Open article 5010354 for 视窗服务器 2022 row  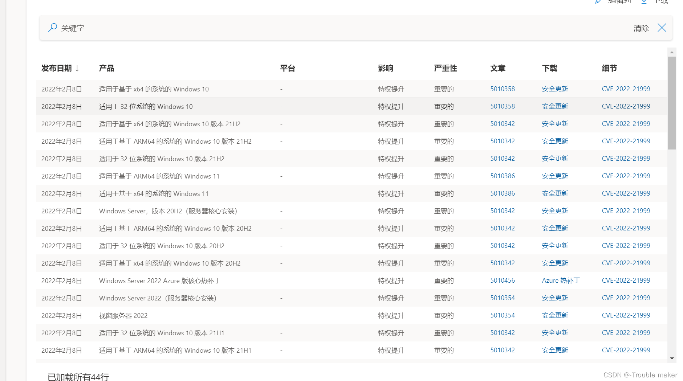pos(503,315)
